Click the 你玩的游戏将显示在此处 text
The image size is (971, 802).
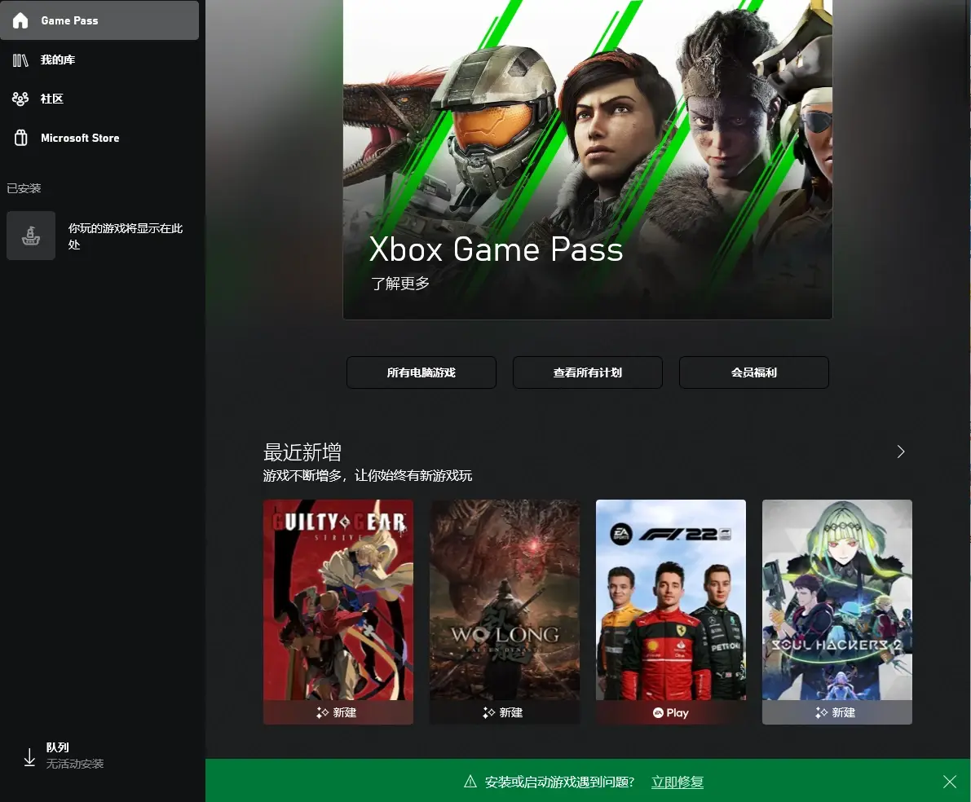[x=126, y=236]
